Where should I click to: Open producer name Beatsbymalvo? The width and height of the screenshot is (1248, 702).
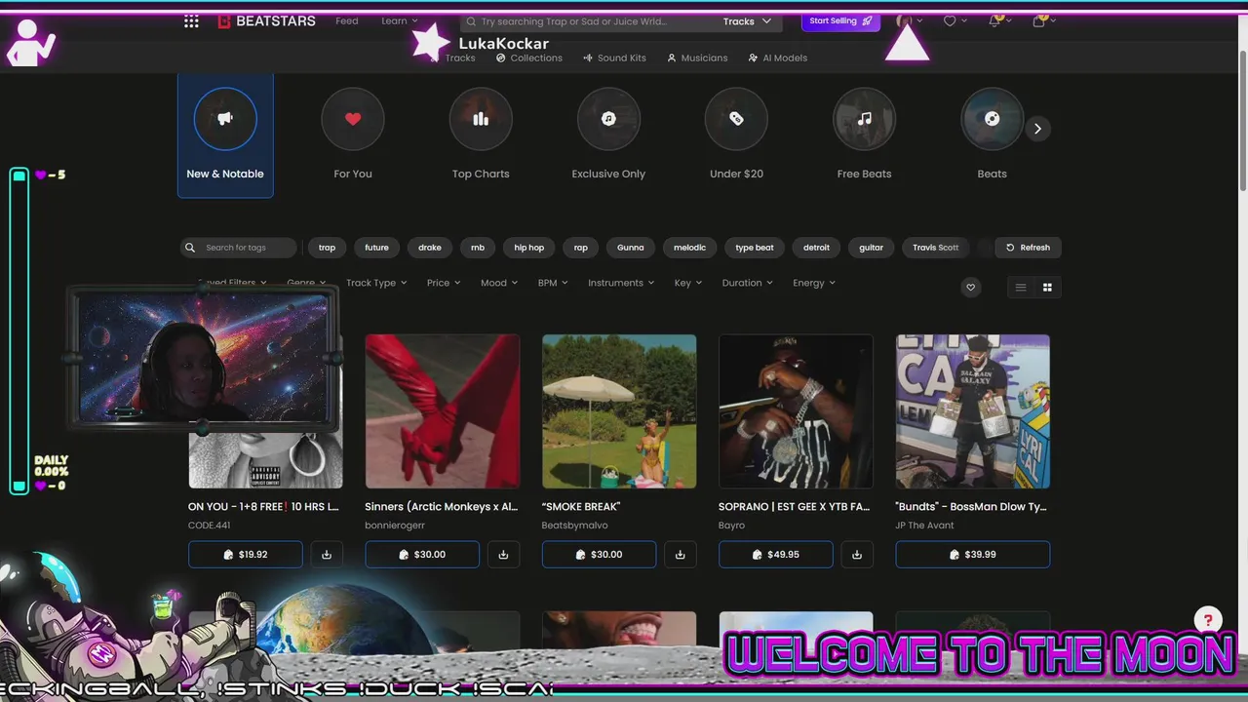tap(575, 526)
